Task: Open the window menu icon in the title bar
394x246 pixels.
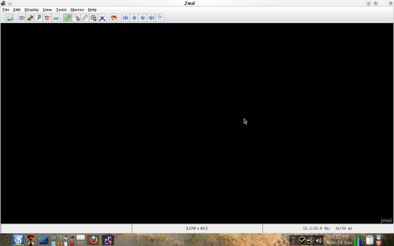Action: [x=3, y=3]
